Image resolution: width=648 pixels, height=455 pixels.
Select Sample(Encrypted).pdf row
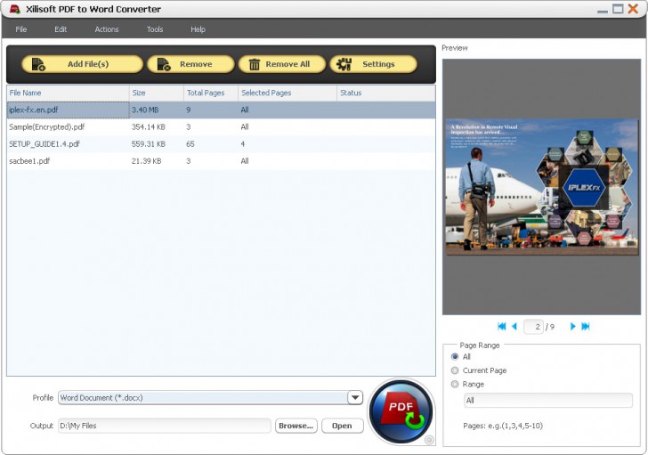click(221, 126)
